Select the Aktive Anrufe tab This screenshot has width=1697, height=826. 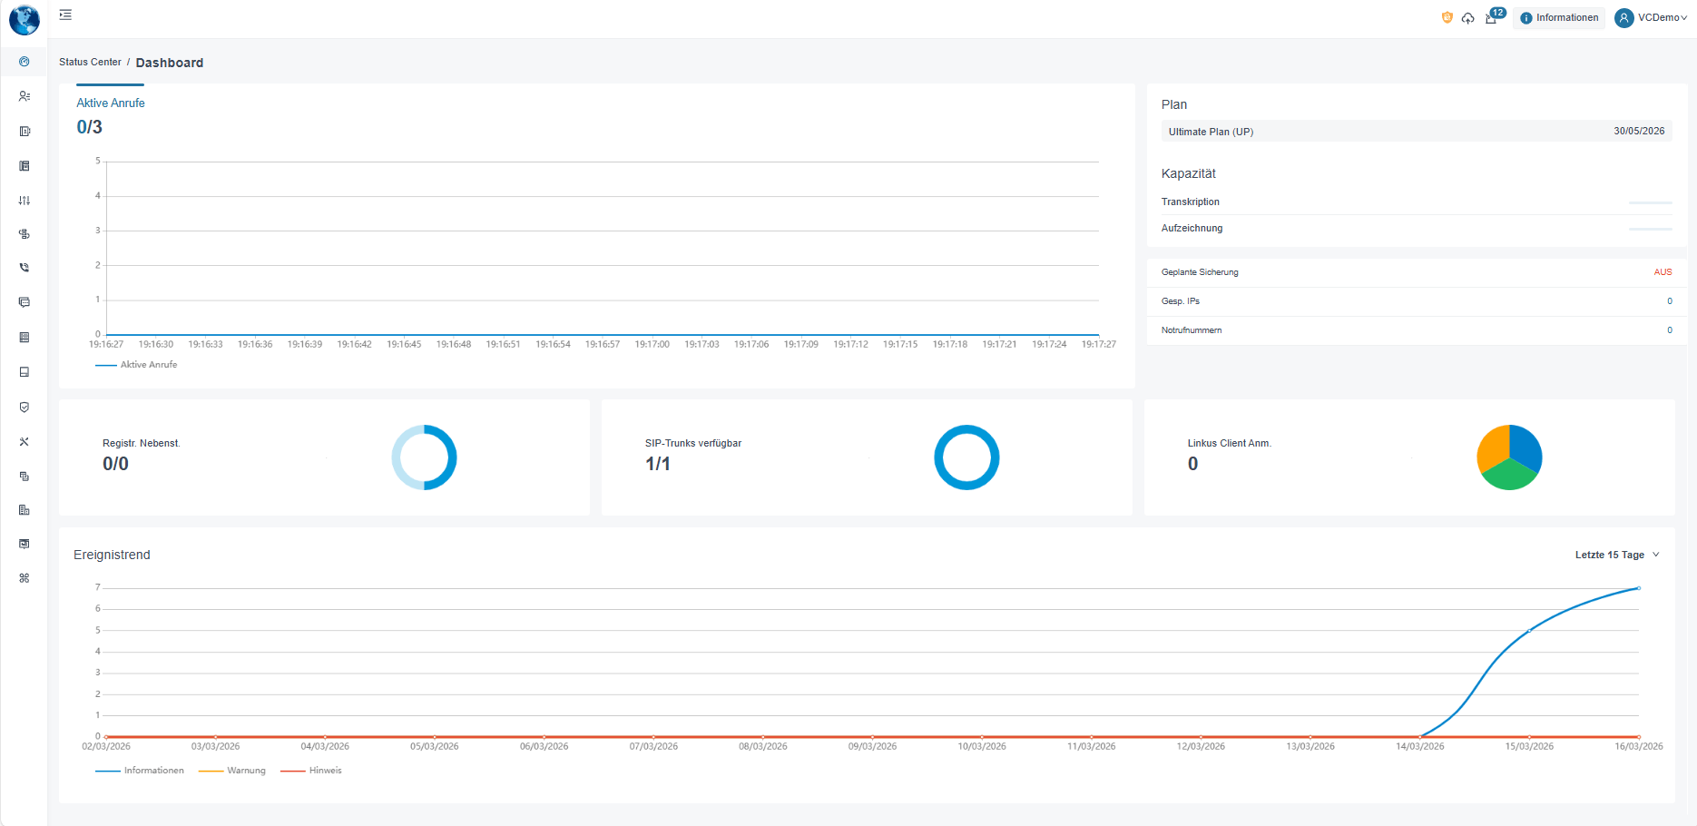click(111, 103)
